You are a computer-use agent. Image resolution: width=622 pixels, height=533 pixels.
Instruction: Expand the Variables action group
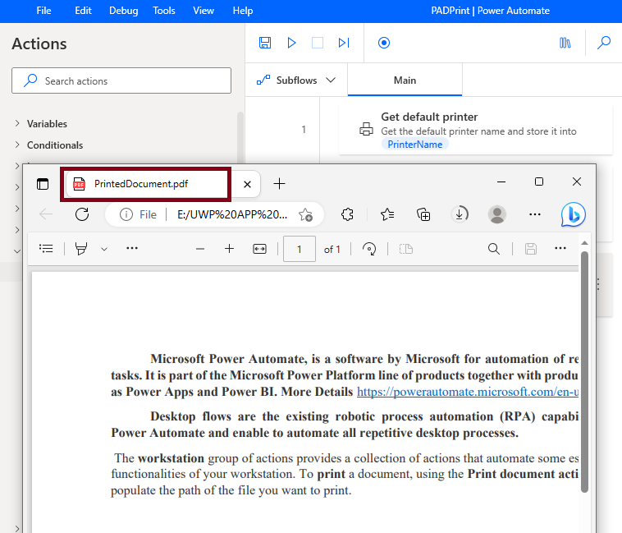coord(47,124)
